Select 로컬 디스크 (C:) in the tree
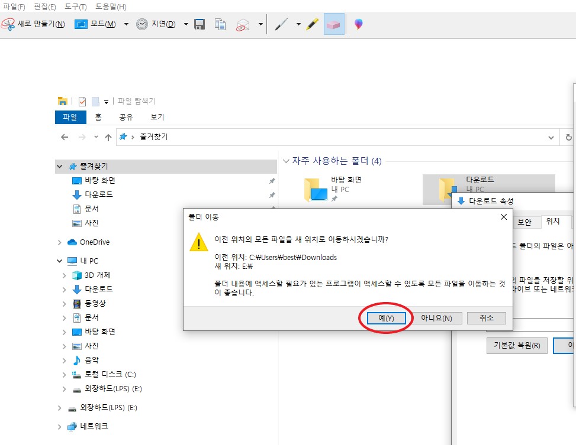 [110, 374]
